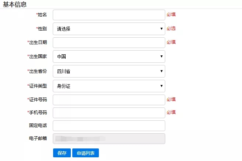This screenshot has width=242, height=161.
Task: Click the 证件号码 input field
Action: coord(109,100)
